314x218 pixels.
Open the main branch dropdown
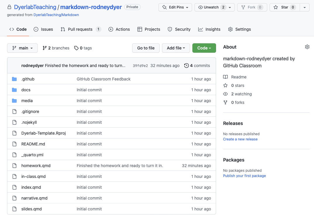click(22, 48)
